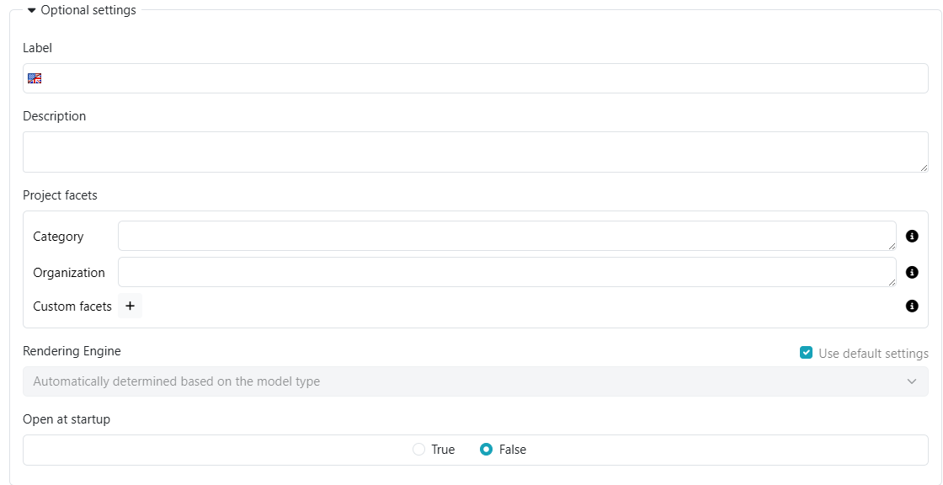Select the English flag icon in Label field
The height and width of the screenshot is (485, 943).
coord(35,77)
